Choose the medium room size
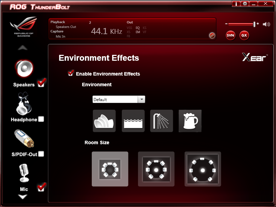Screen dimensions: 276x207 point(156,169)
